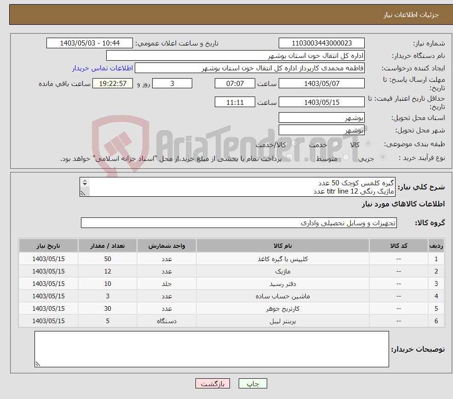
Task: Click the شرح کلی نیاز description text
Action: [237, 187]
